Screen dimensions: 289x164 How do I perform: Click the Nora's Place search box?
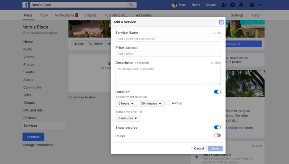[78, 5]
